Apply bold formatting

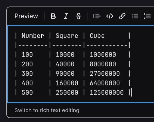point(53,16)
